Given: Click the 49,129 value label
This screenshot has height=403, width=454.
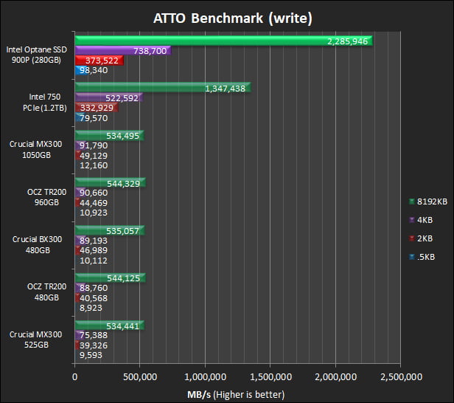Looking at the screenshot, I should click(94, 156).
